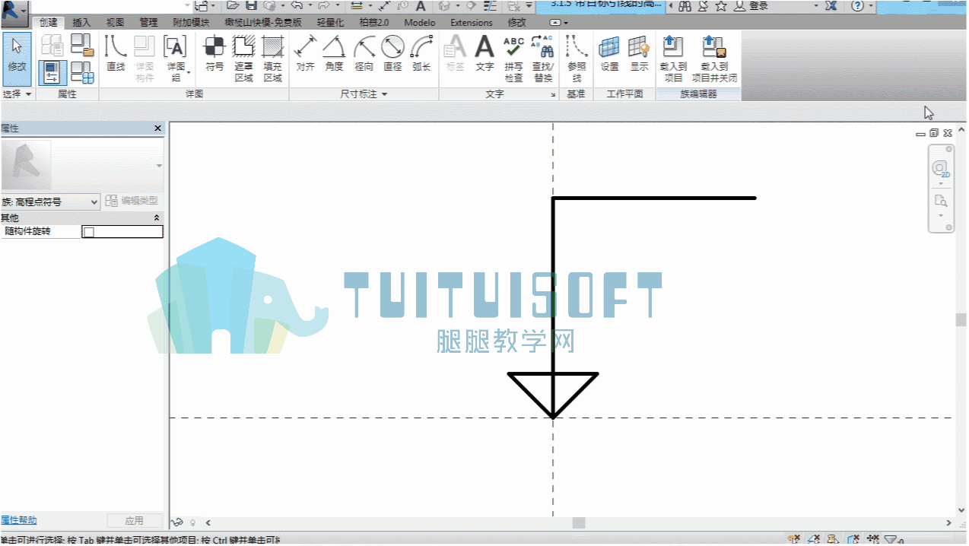Pick the 角度 angular dimension tool
The image size is (969, 546).
pyautogui.click(x=334, y=54)
